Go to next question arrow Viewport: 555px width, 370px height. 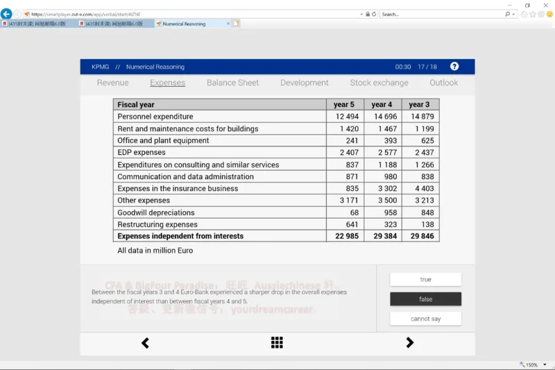coord(409,342)
